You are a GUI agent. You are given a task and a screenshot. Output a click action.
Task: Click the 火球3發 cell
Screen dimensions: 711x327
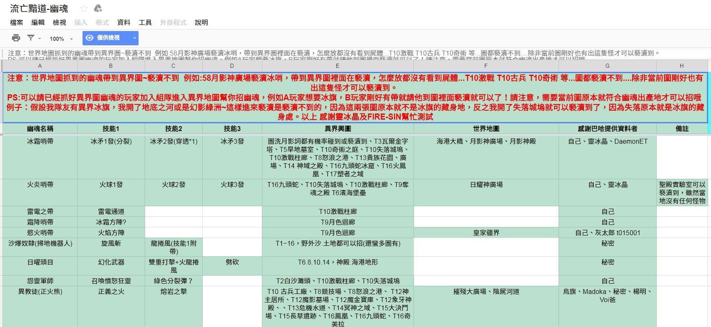pyautogui.click(x=233, y=193)
